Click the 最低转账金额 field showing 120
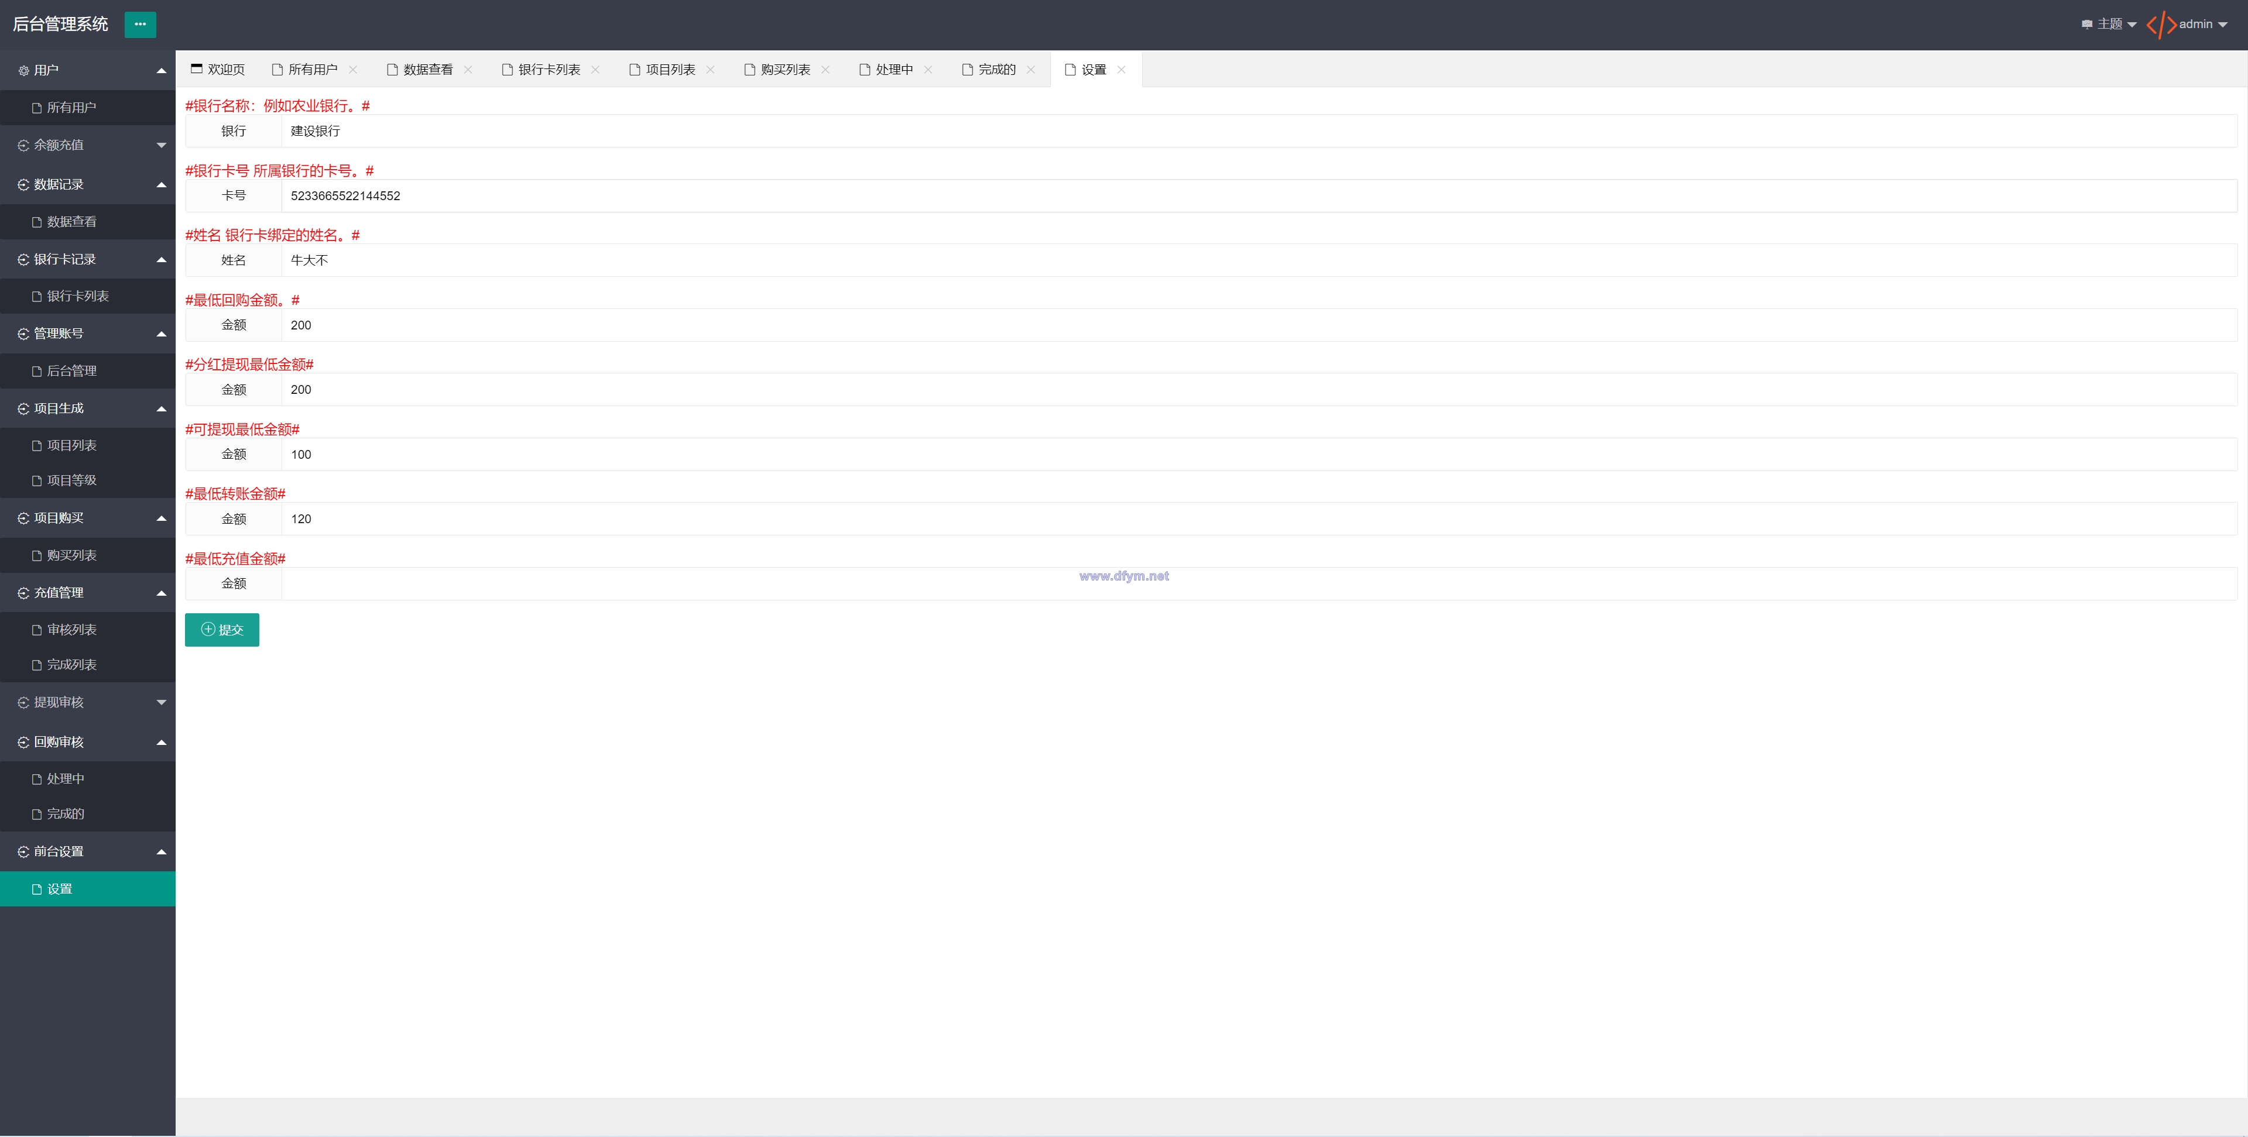2248x1137 pixels. 1259,519
